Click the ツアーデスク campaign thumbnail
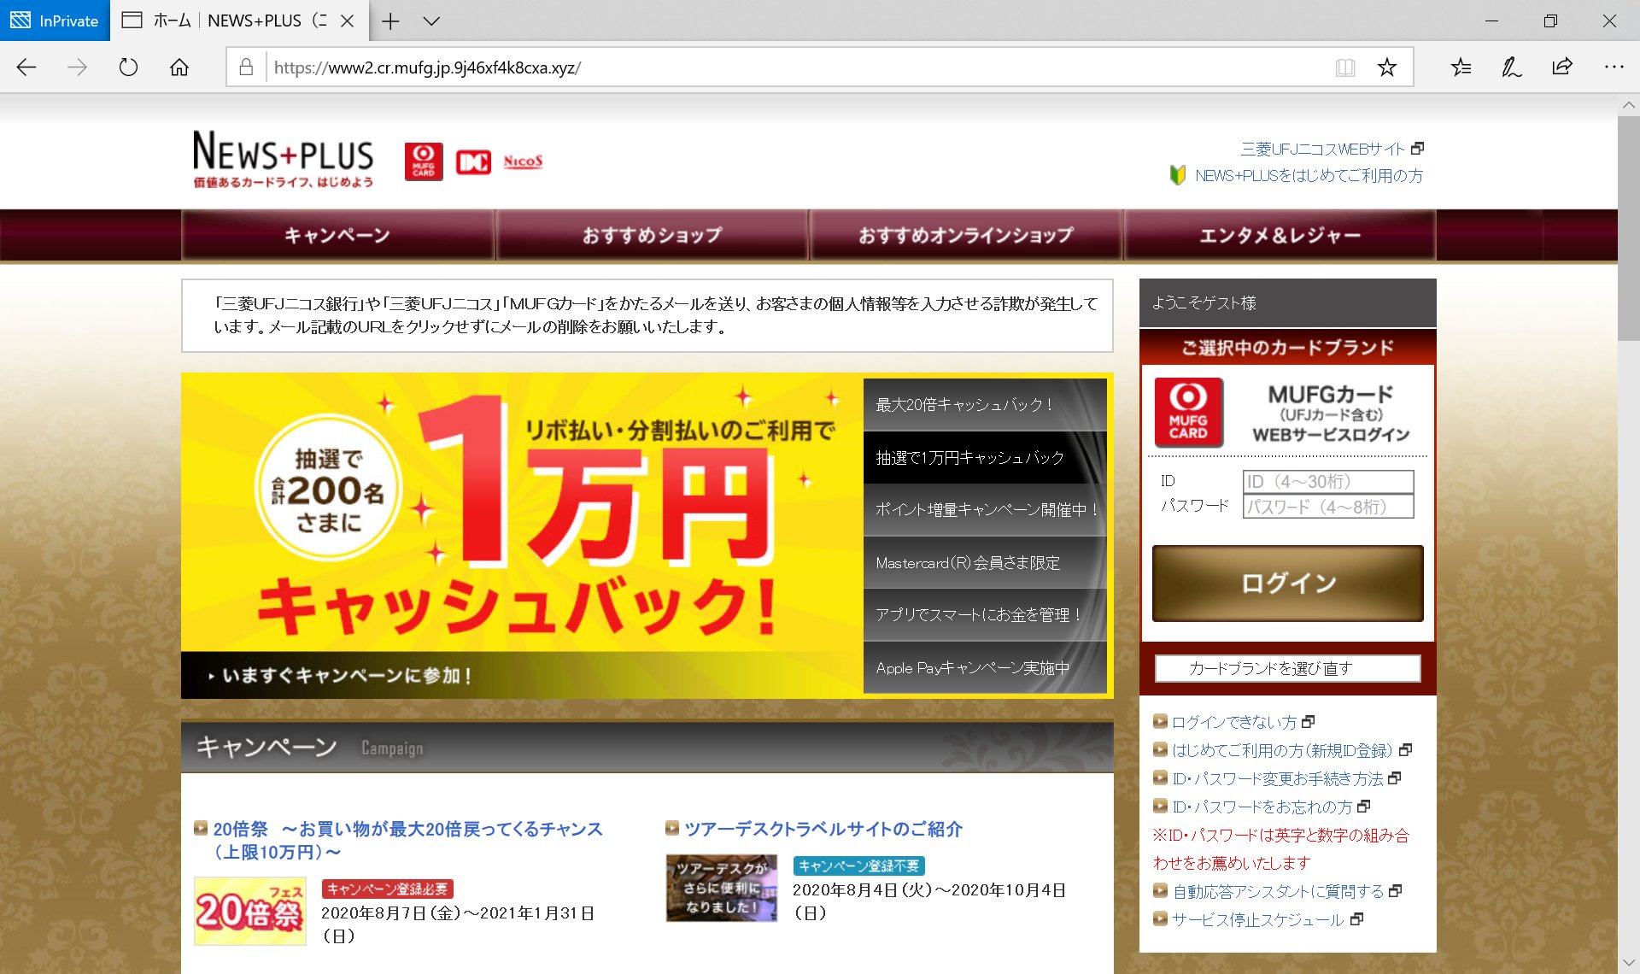 pyautogui.click(x=722, y=889)
